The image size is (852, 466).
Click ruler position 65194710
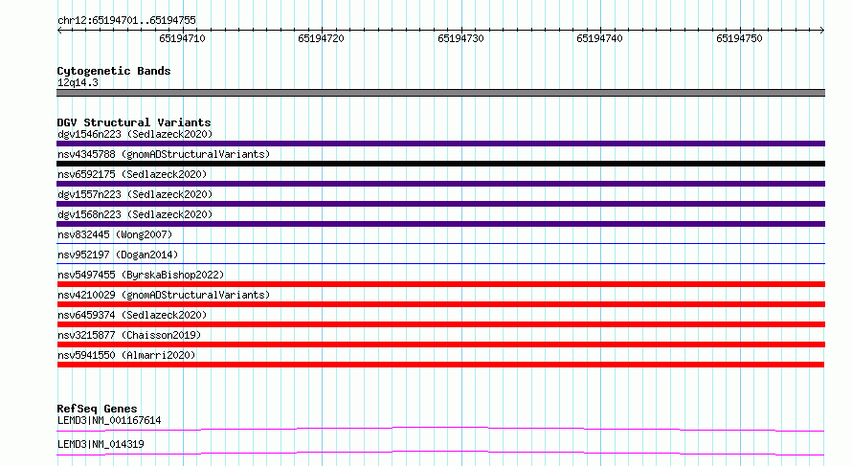[182, 38]
